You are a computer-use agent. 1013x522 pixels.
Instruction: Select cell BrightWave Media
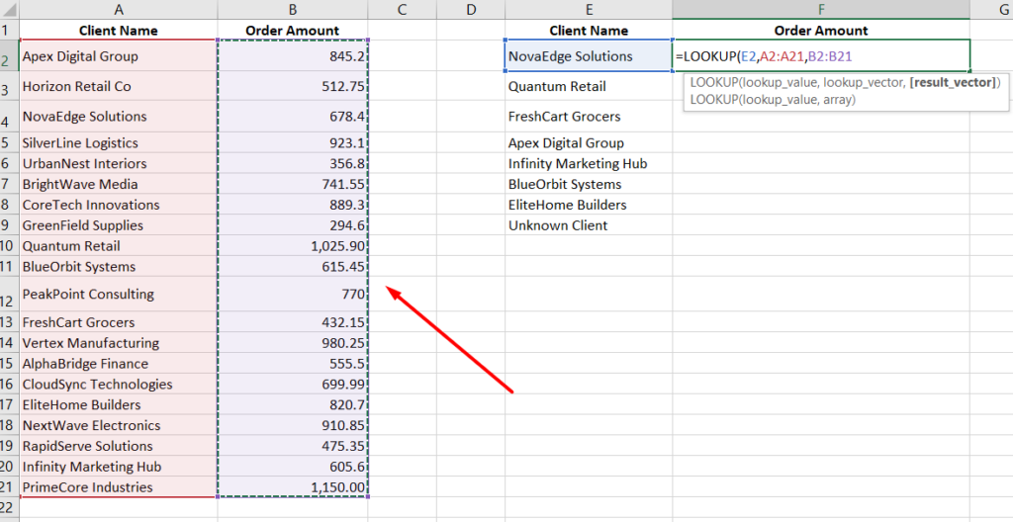[119, 184]
